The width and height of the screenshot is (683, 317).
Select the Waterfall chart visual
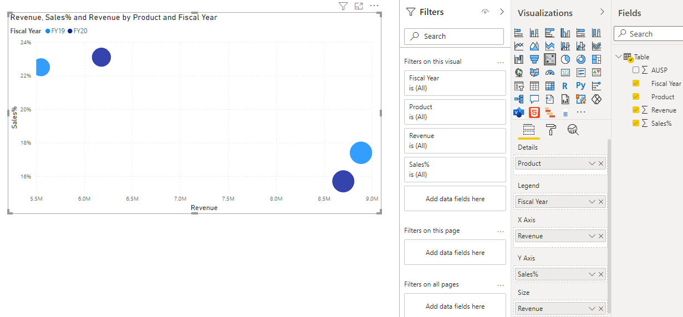[x=519, y=59]
